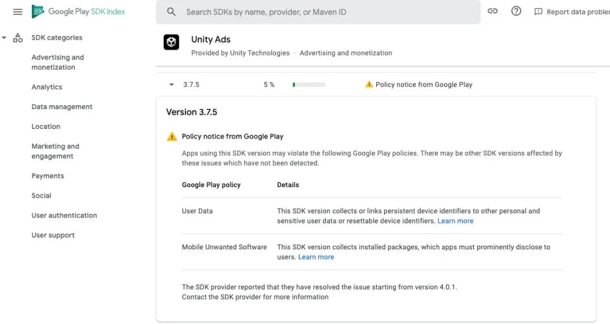Click Version 3.7.5 heading
Viewport: 610px width, 324px height.
(192, 112)
